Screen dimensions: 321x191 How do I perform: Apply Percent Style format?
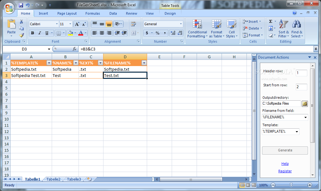(x=157, y=33)
